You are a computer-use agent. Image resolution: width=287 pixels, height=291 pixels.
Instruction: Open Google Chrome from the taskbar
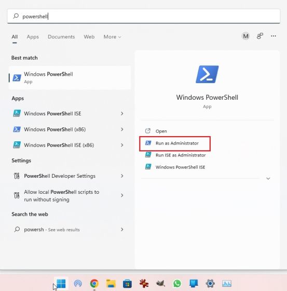(x=94, y=284)
